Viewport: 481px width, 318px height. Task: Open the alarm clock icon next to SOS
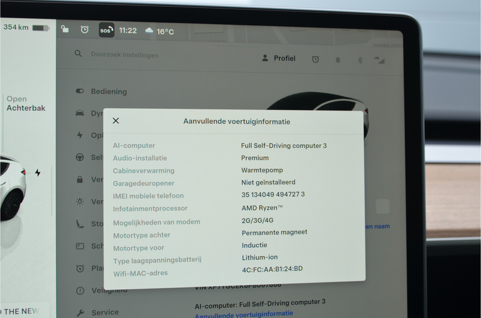point(85,29)
